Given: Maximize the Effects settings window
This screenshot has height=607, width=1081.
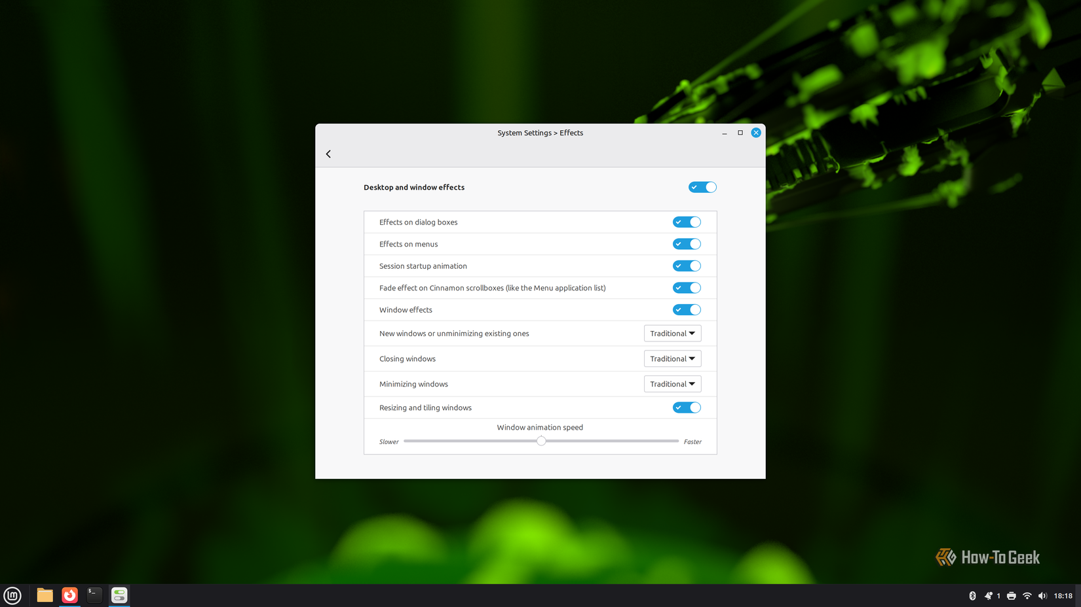Looking at the screenshot, I should 740,133.
